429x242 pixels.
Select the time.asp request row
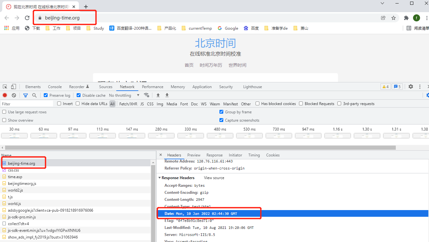click(75, 177)
